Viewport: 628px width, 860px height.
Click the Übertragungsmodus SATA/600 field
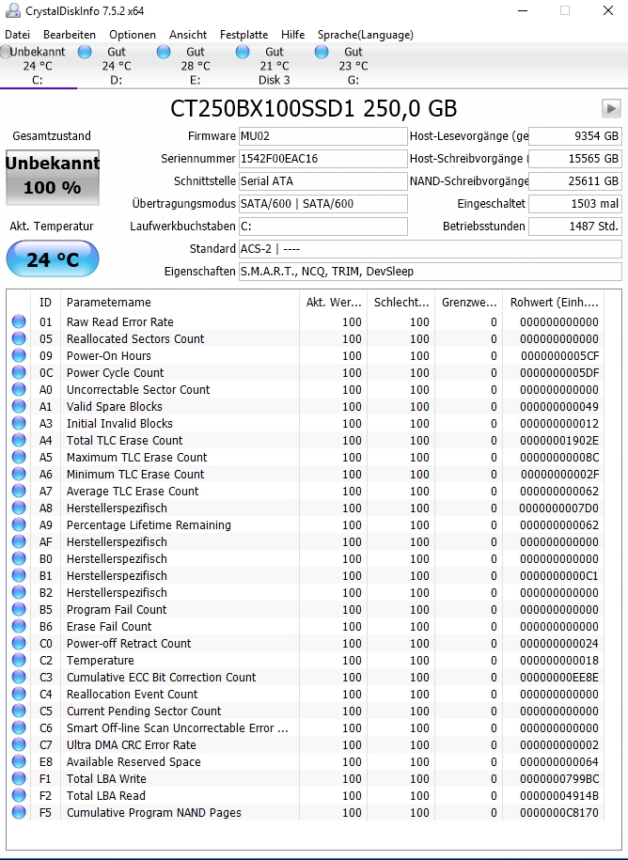point(323,203)
